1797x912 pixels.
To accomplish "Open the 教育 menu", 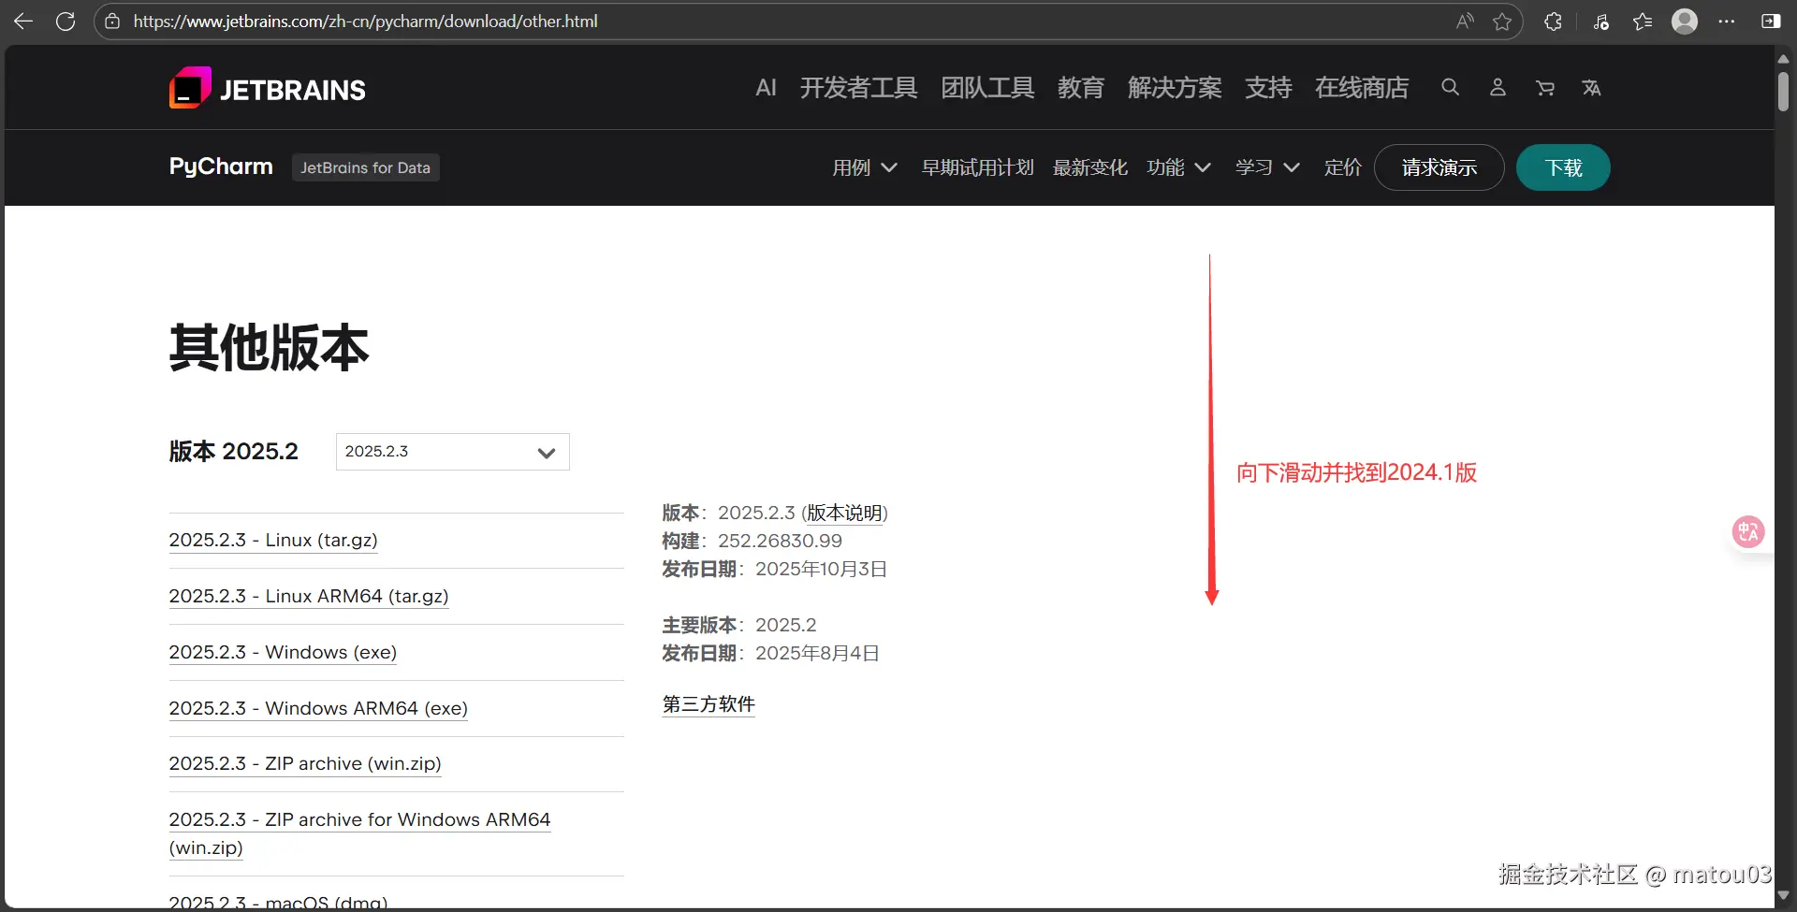I will coord(1081,87).
